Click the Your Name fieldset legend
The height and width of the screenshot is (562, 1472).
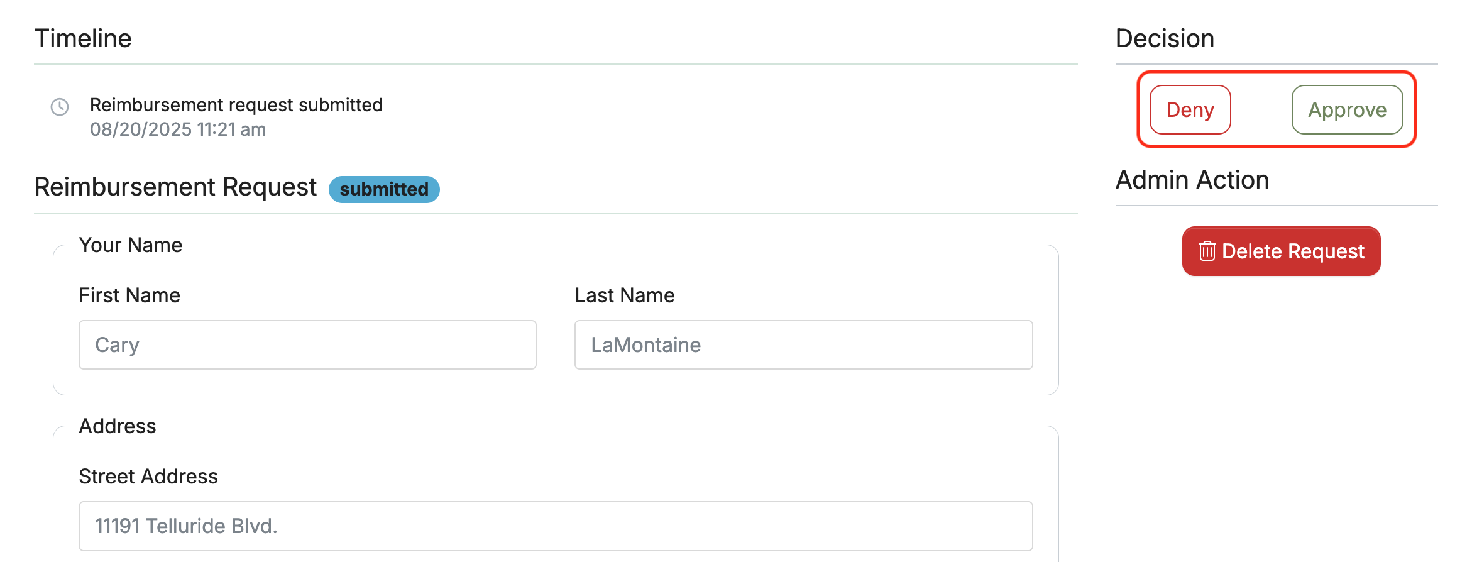131,245
